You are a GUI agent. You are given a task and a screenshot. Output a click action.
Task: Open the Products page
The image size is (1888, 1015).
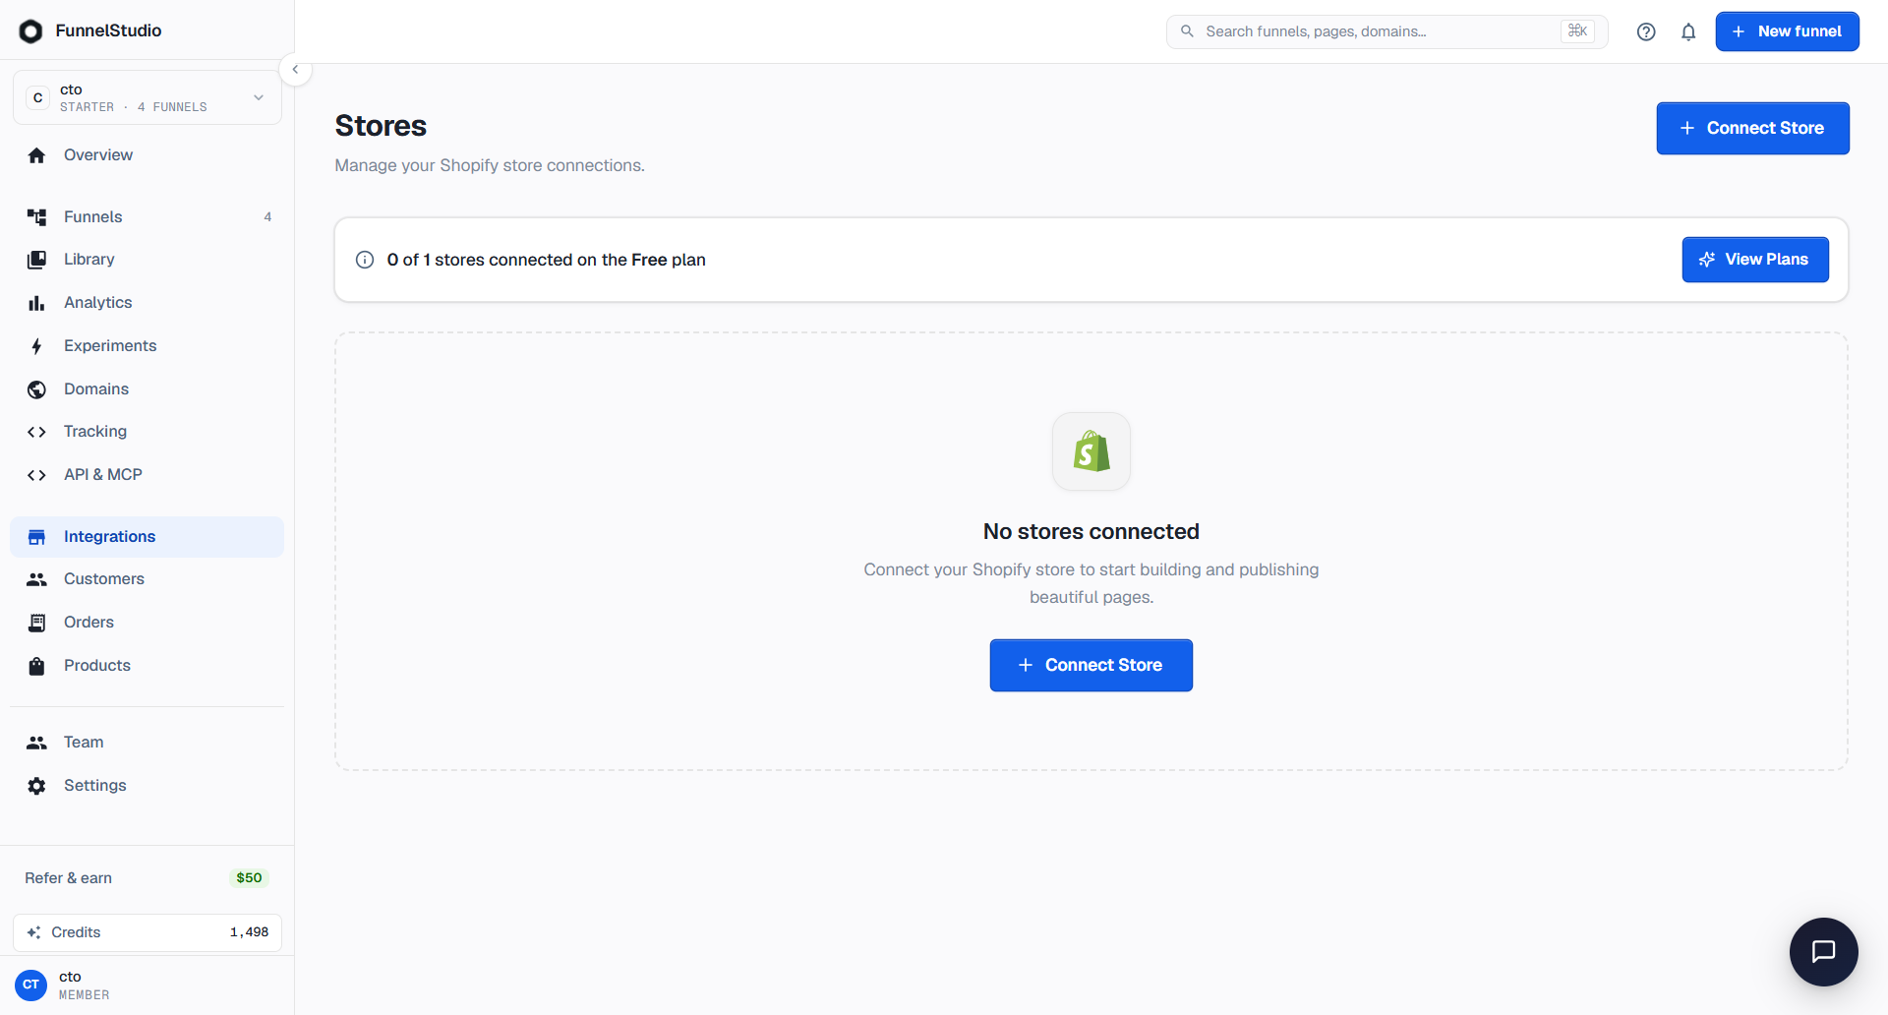click(x=147, y=666)
